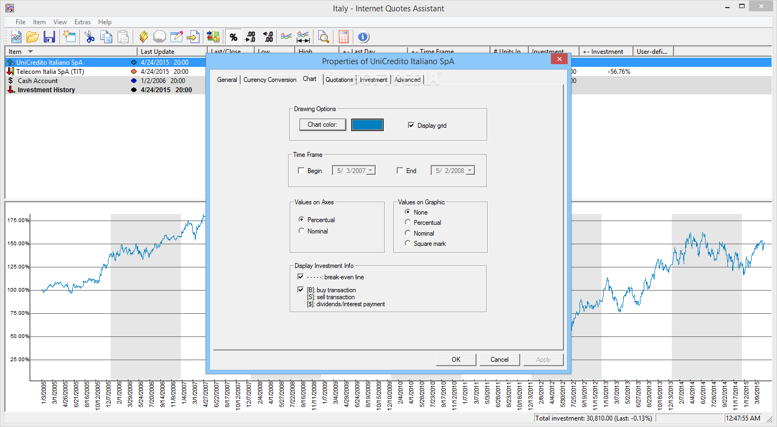Close the Properties dialog

point(560,59)
